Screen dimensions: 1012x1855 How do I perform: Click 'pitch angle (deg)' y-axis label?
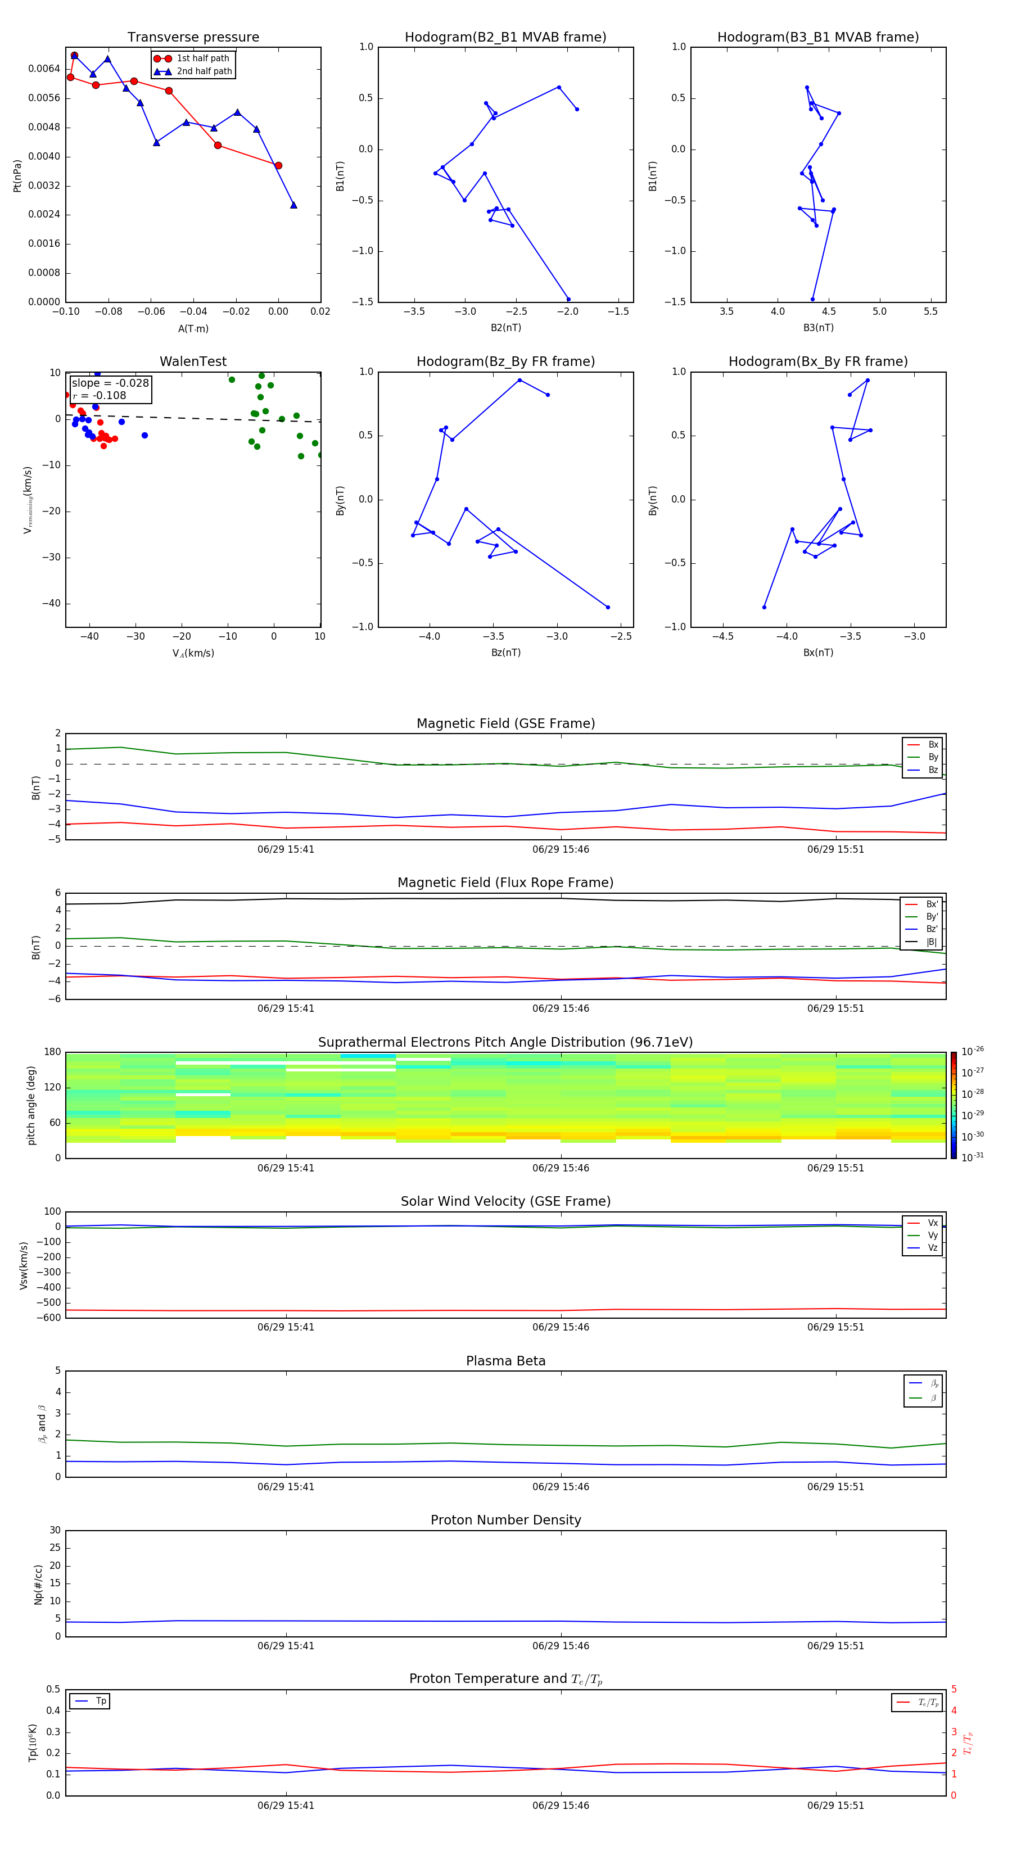click(31, 1105)
